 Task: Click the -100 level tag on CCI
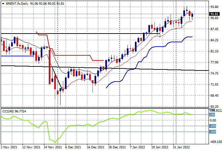tap(213, 126)
